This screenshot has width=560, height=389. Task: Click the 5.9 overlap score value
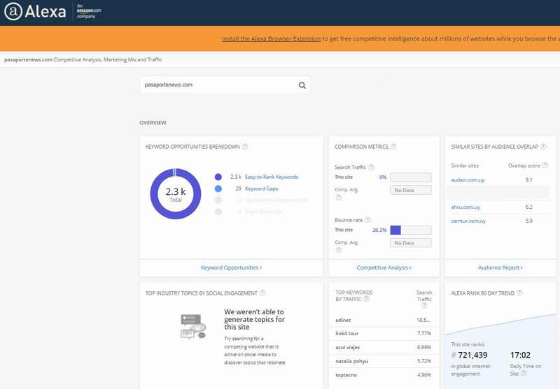[529, 221]
